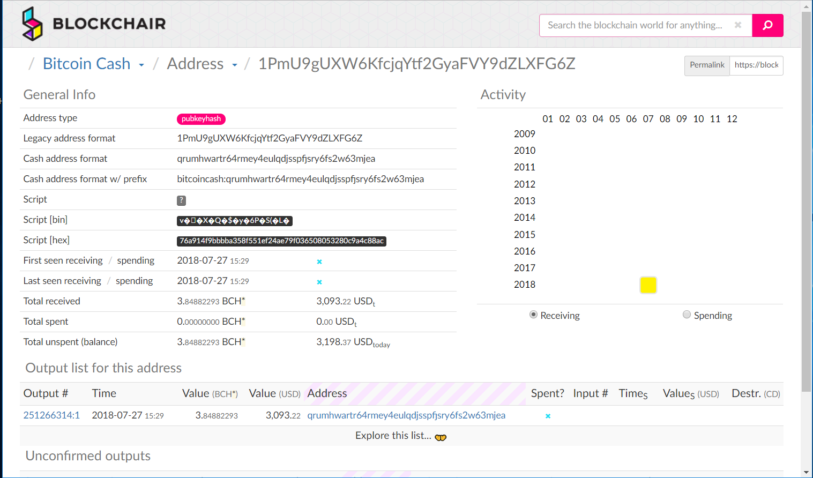Viewport: 813px width, 478px height.
Task: Click the Legacy address format value
Action: click(x=270, y=138)
